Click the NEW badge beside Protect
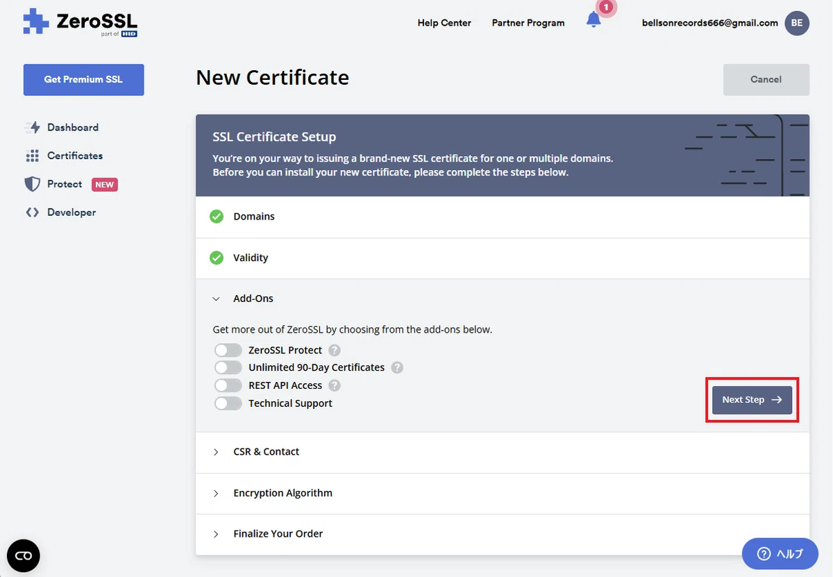 pos(105,185)
